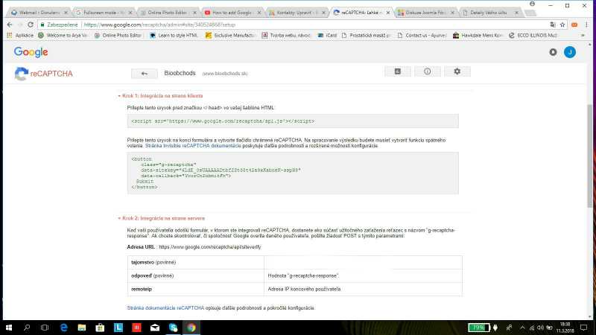Open the info icon button
This screenshot has height=335, width=596.
(x=428, y=71)
